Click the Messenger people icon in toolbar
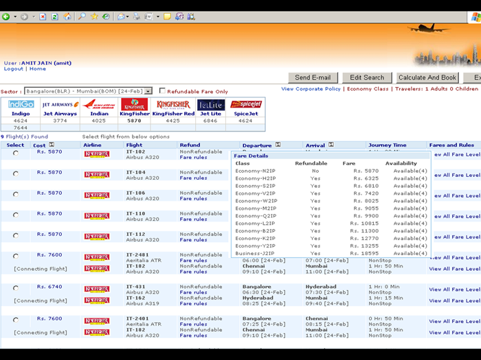Viewport: 481px width, 360px height. [x=191, y=16]
